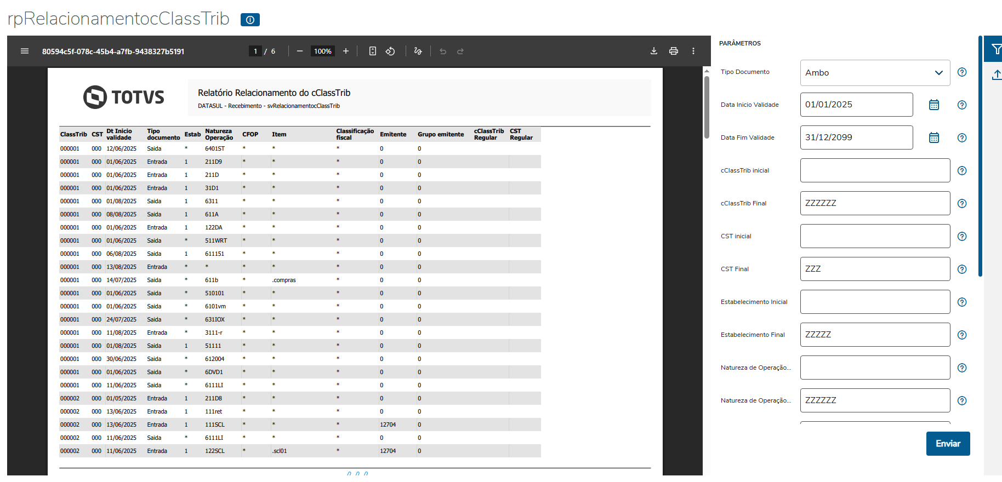The width and height of the screenshot is (1002, 482).
Task: Click the '3111-r' natureza cell
Action: click(x=214, y=332)
